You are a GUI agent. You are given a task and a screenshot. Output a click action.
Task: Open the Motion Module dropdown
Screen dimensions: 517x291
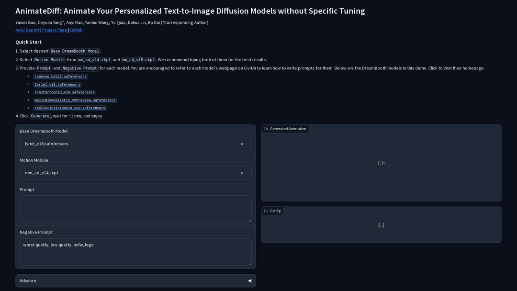[x=135, y=173]
